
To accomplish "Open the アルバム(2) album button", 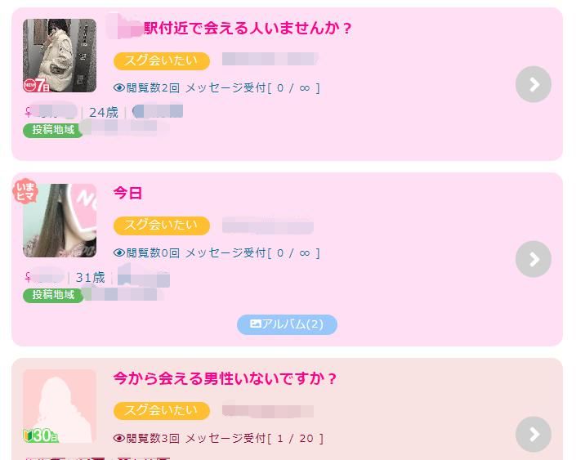I will point(287,324).
